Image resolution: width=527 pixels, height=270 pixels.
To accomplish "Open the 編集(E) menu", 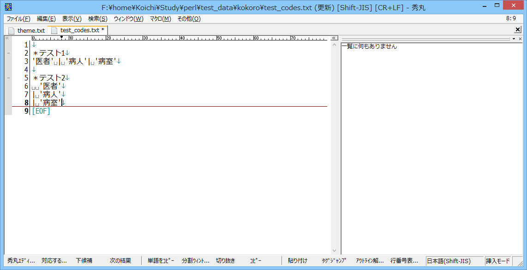I will click(x=47, y=19).
